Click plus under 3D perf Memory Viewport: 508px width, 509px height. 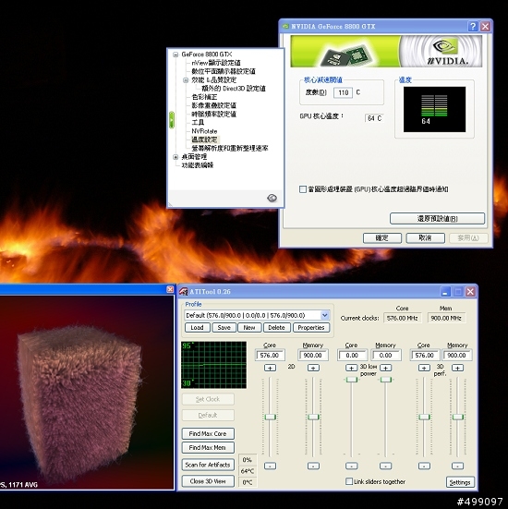457,368
